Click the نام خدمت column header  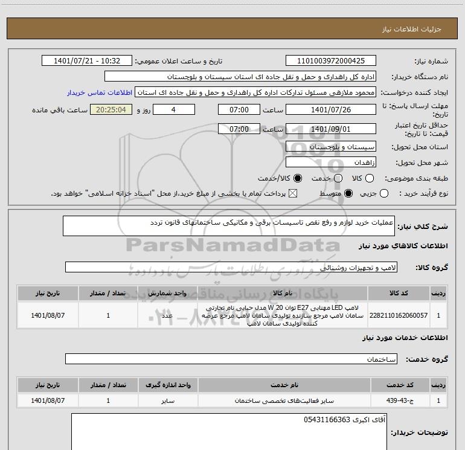tap(284, 385)
